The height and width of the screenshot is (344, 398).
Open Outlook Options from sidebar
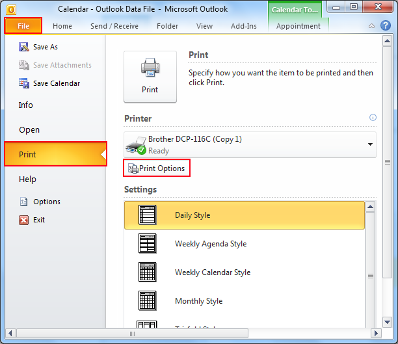tap(47, 202)
